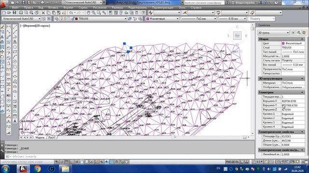The height and width of the screenshot is (173, 309).
Task: Click the ViewCube top face
Action: click(237, 36)
